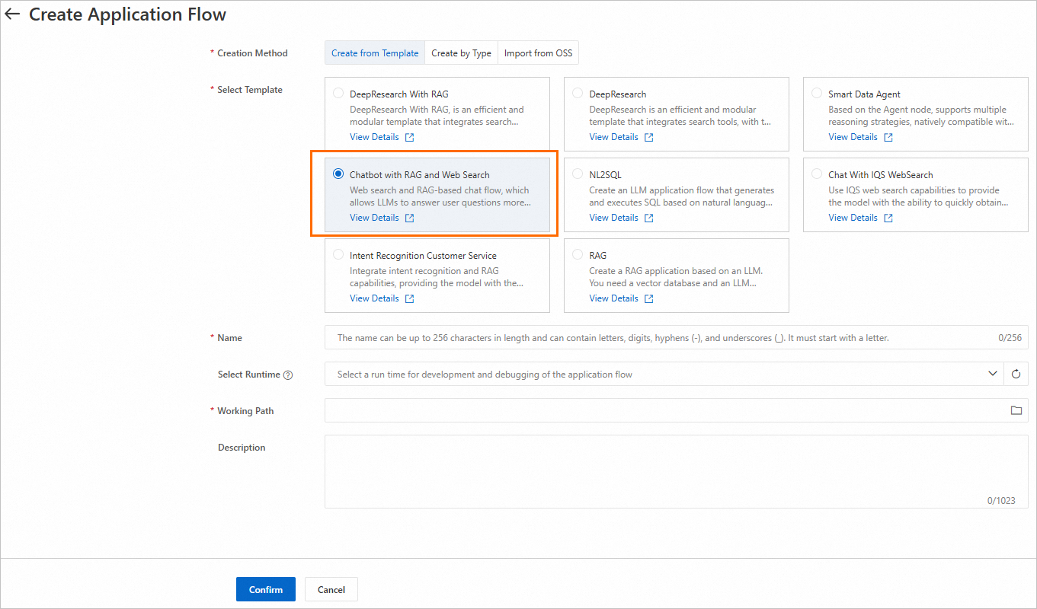Image resolution: width=1037 pixels, height=609 pixels.
Task: Switch to the Import from OSS tab
Action: click(539, 53)
